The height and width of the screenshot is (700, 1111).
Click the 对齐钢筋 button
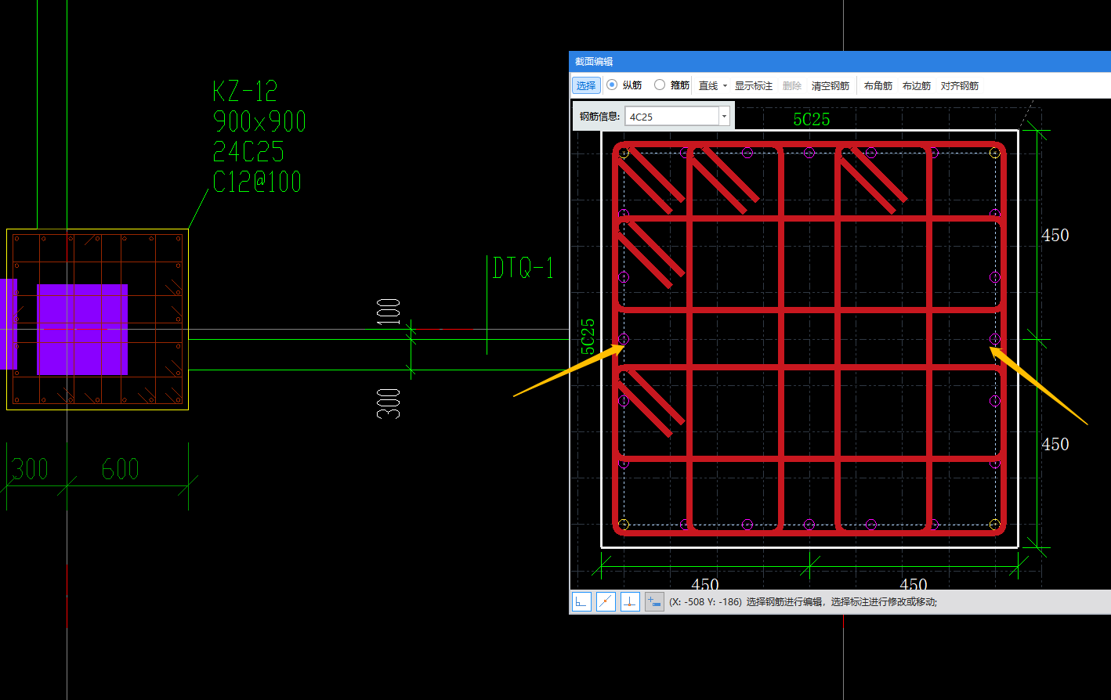pos(960,85)
